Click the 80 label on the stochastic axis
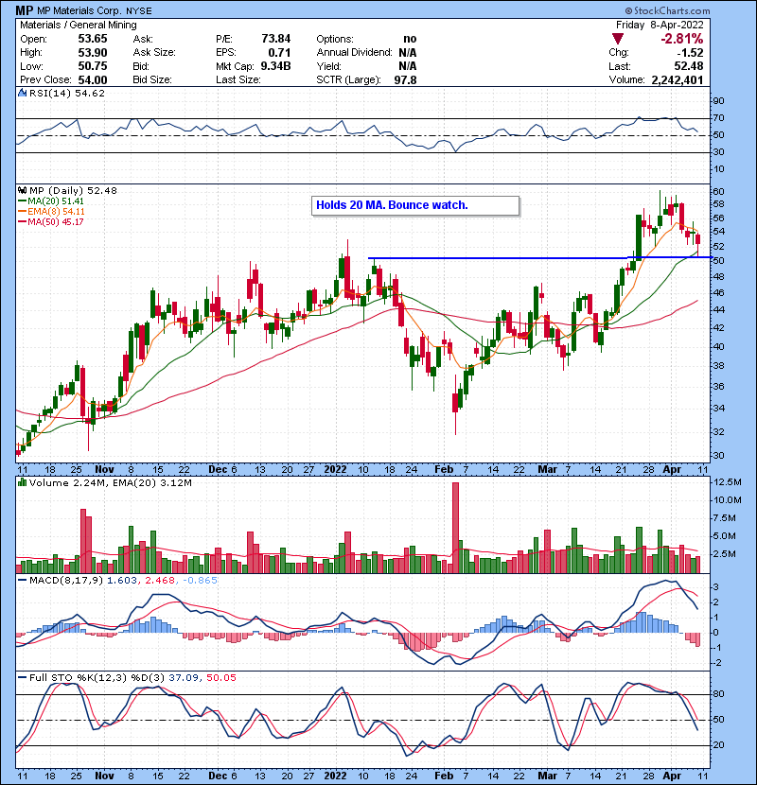The image size is (757, 785). point(718,694)
